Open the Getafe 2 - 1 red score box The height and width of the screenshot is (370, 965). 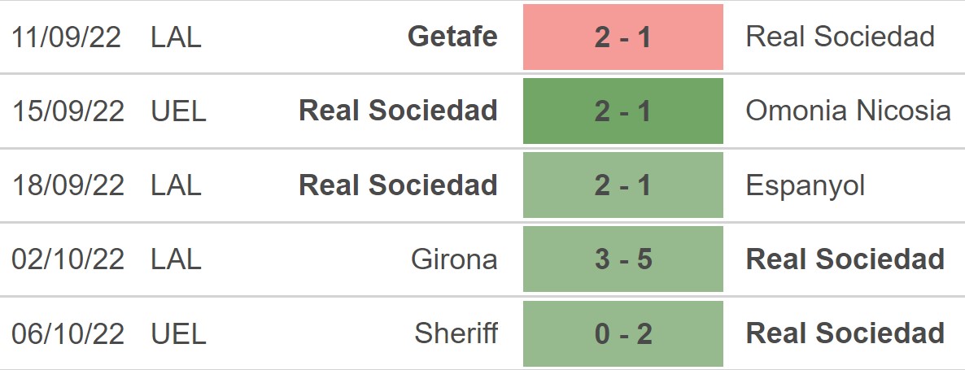click(622, 37)
